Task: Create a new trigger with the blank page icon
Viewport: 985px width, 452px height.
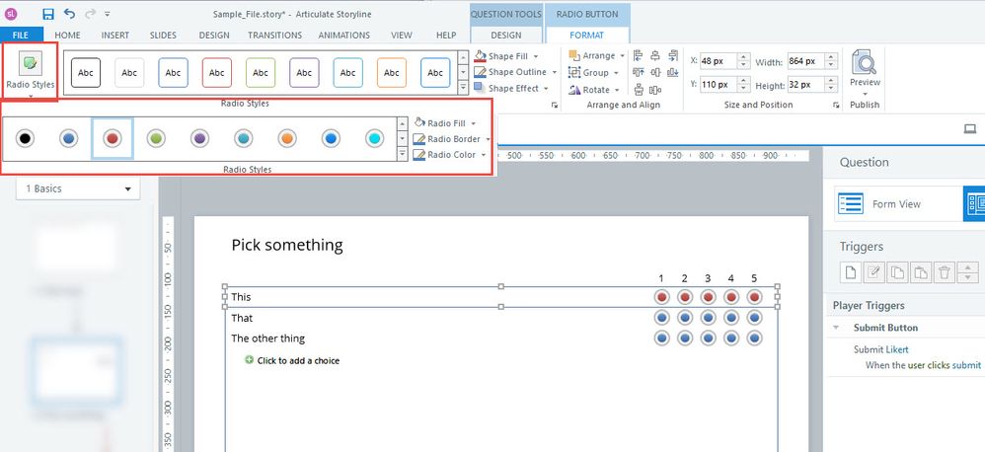Action: (x=851, y=271)
